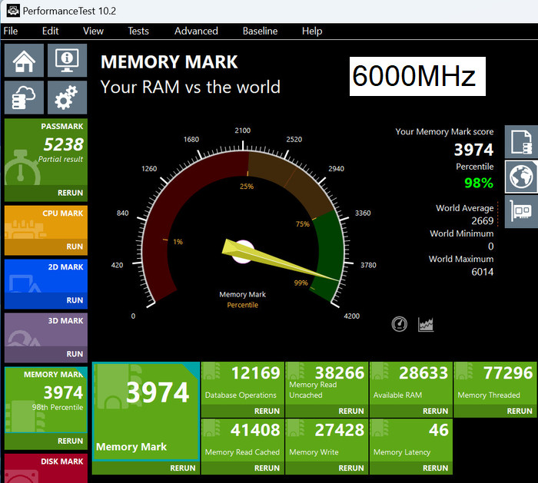Open the cloud baseline manager icon
Viewport: 538px width, 483px height.
(x=24, y=98)
